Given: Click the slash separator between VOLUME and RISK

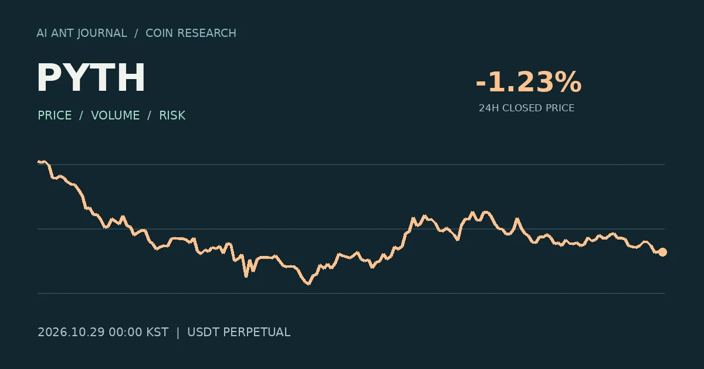Looking at the screenshot, I should [150, 115].
